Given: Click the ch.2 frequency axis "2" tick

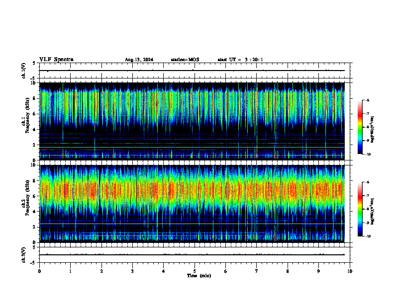Looking at the screenshot, I should pos(35,227).
